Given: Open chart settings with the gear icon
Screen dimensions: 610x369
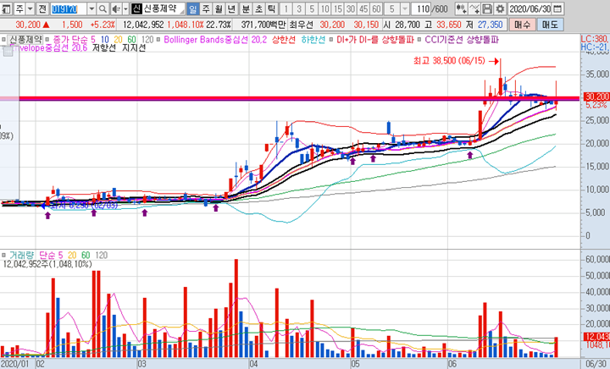Looking at the screenshot, I should [500, 8].
